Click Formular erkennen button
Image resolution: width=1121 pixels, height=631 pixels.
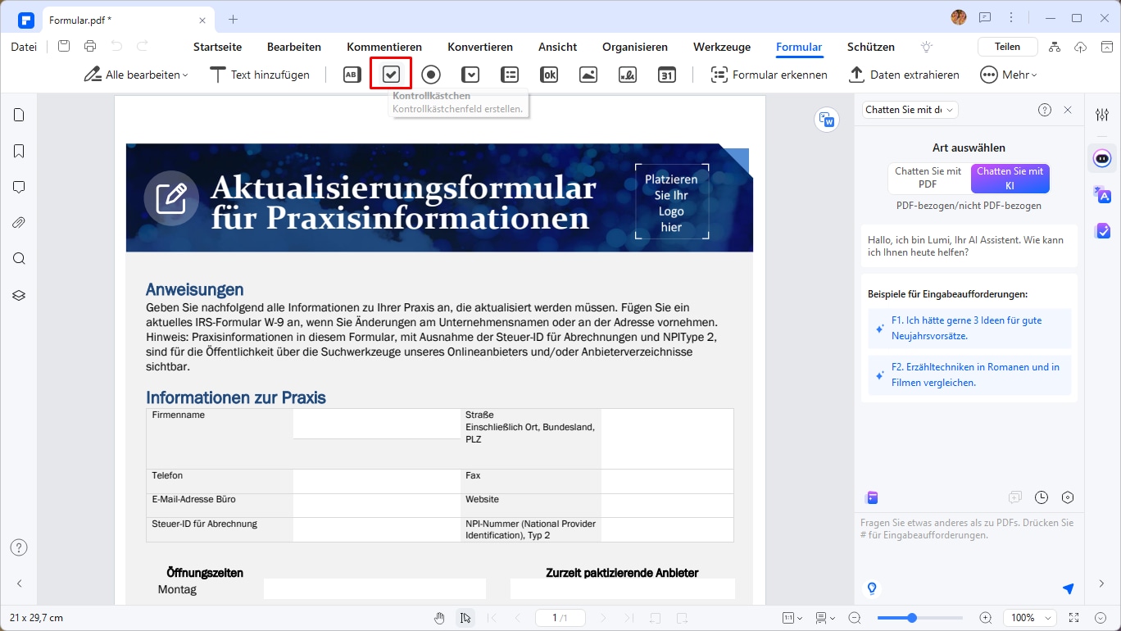pos(769,75)
